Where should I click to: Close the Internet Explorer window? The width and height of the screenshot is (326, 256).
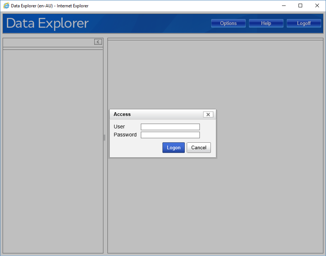tap(317, 6)
